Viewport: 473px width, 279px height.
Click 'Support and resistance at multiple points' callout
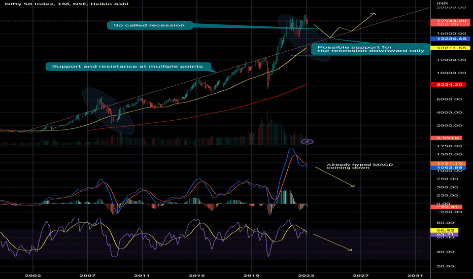click(x=128, y=66)
